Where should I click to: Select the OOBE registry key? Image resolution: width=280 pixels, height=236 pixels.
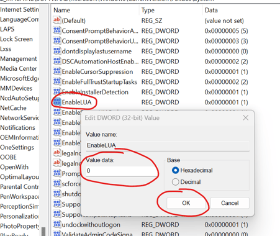(x=8, y=157)
